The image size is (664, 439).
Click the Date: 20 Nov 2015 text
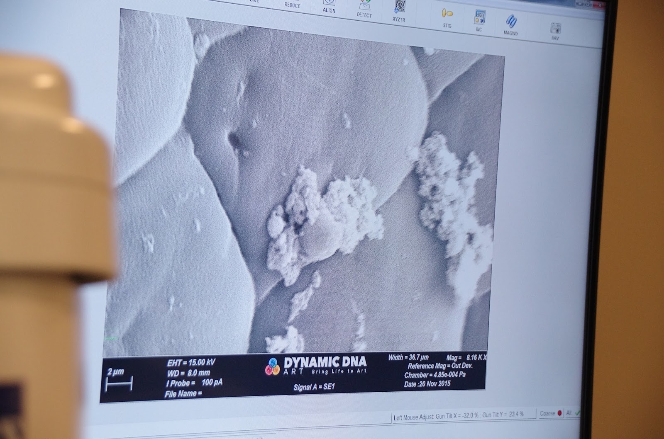(427, 384)
